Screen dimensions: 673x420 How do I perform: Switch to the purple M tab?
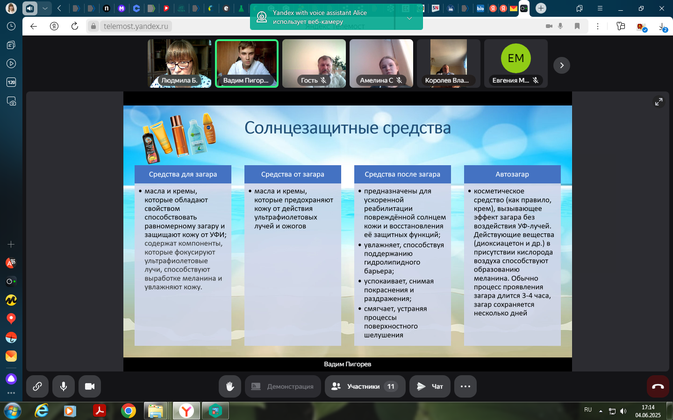click(x=122, y=8)
